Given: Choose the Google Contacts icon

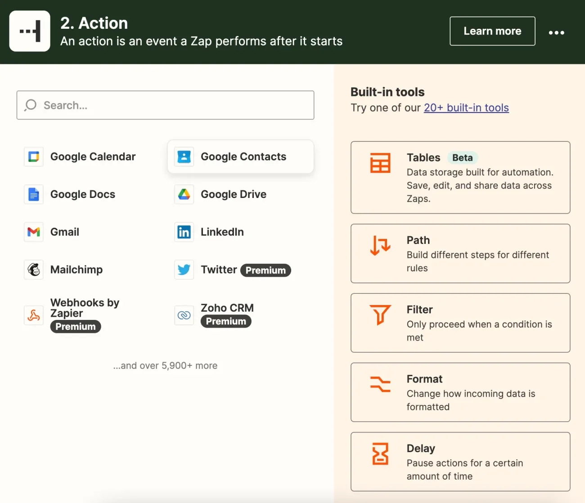Looking at the screenshot, I should pos(184,157).
